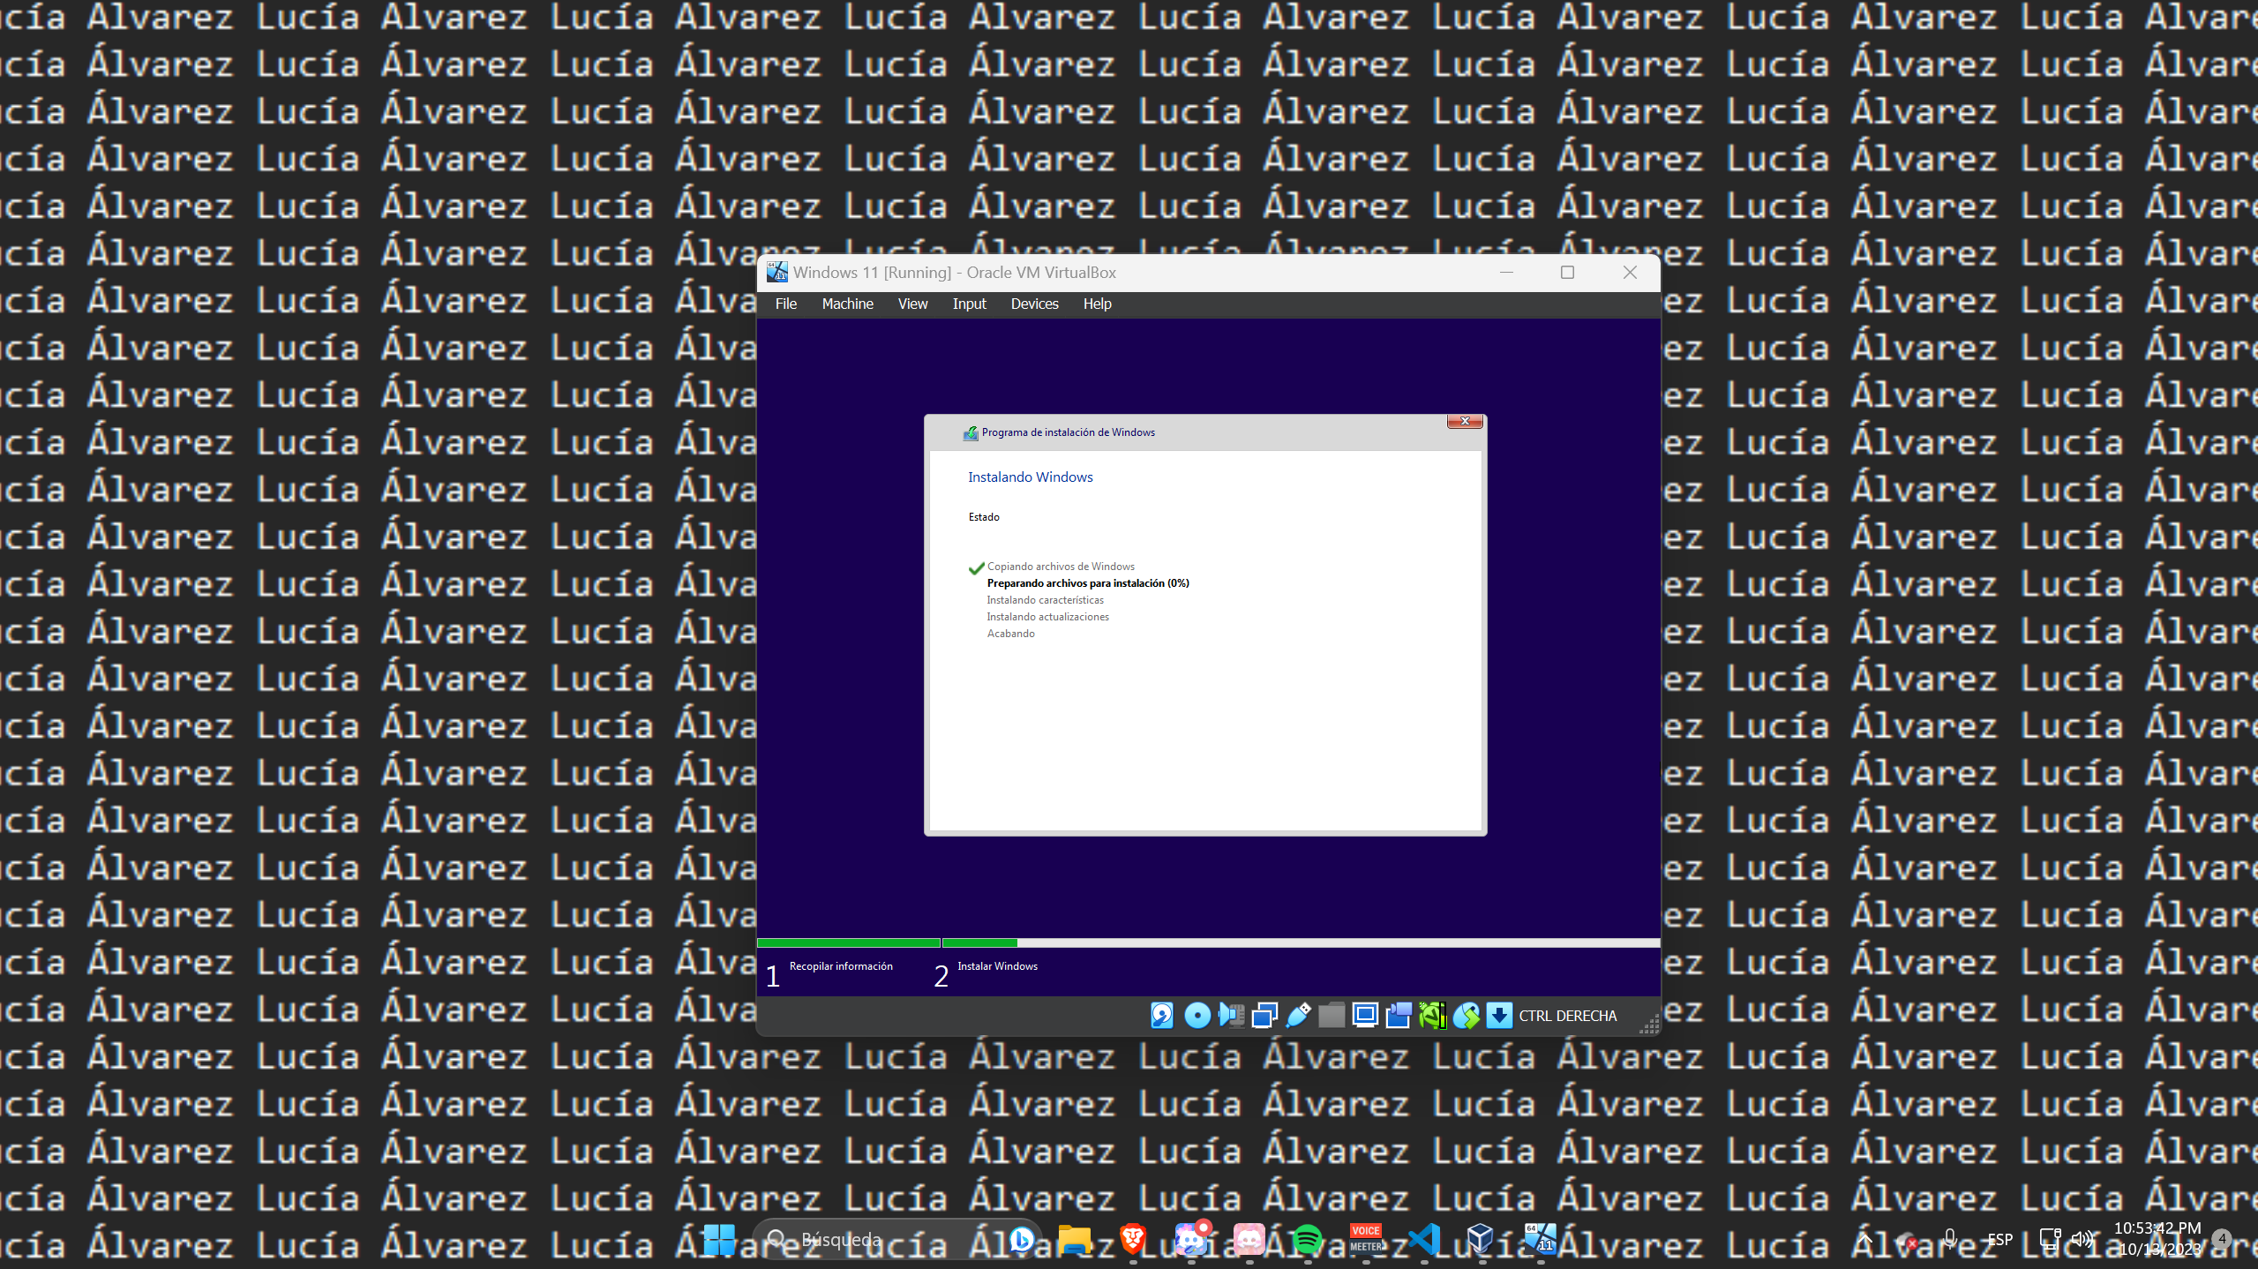Open the audio settings status icon
Image resolution: width=2258 pixels, height=1269 pixels.
tap(1230, 1016)
